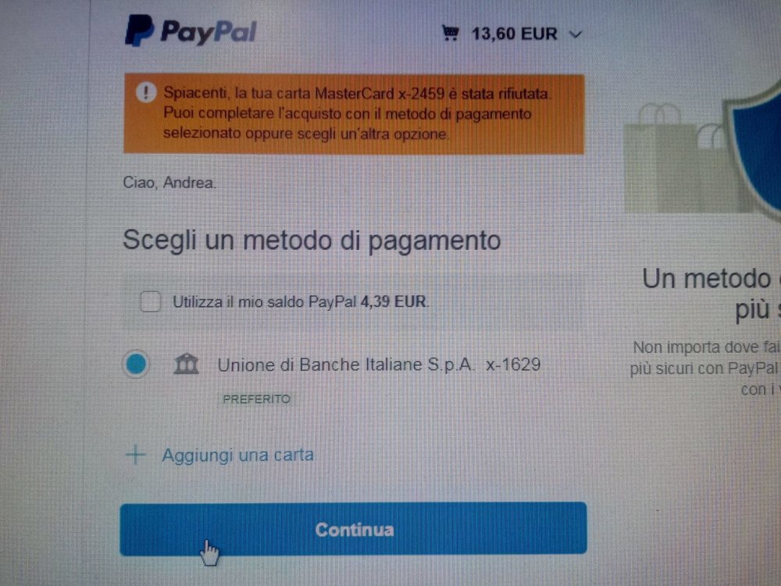Image resolution: width=781 pixels, height=586 pixels.
Task: Enable the PayPal balance 4,39 EUR checkbox
Action: (x=151, y=302)
